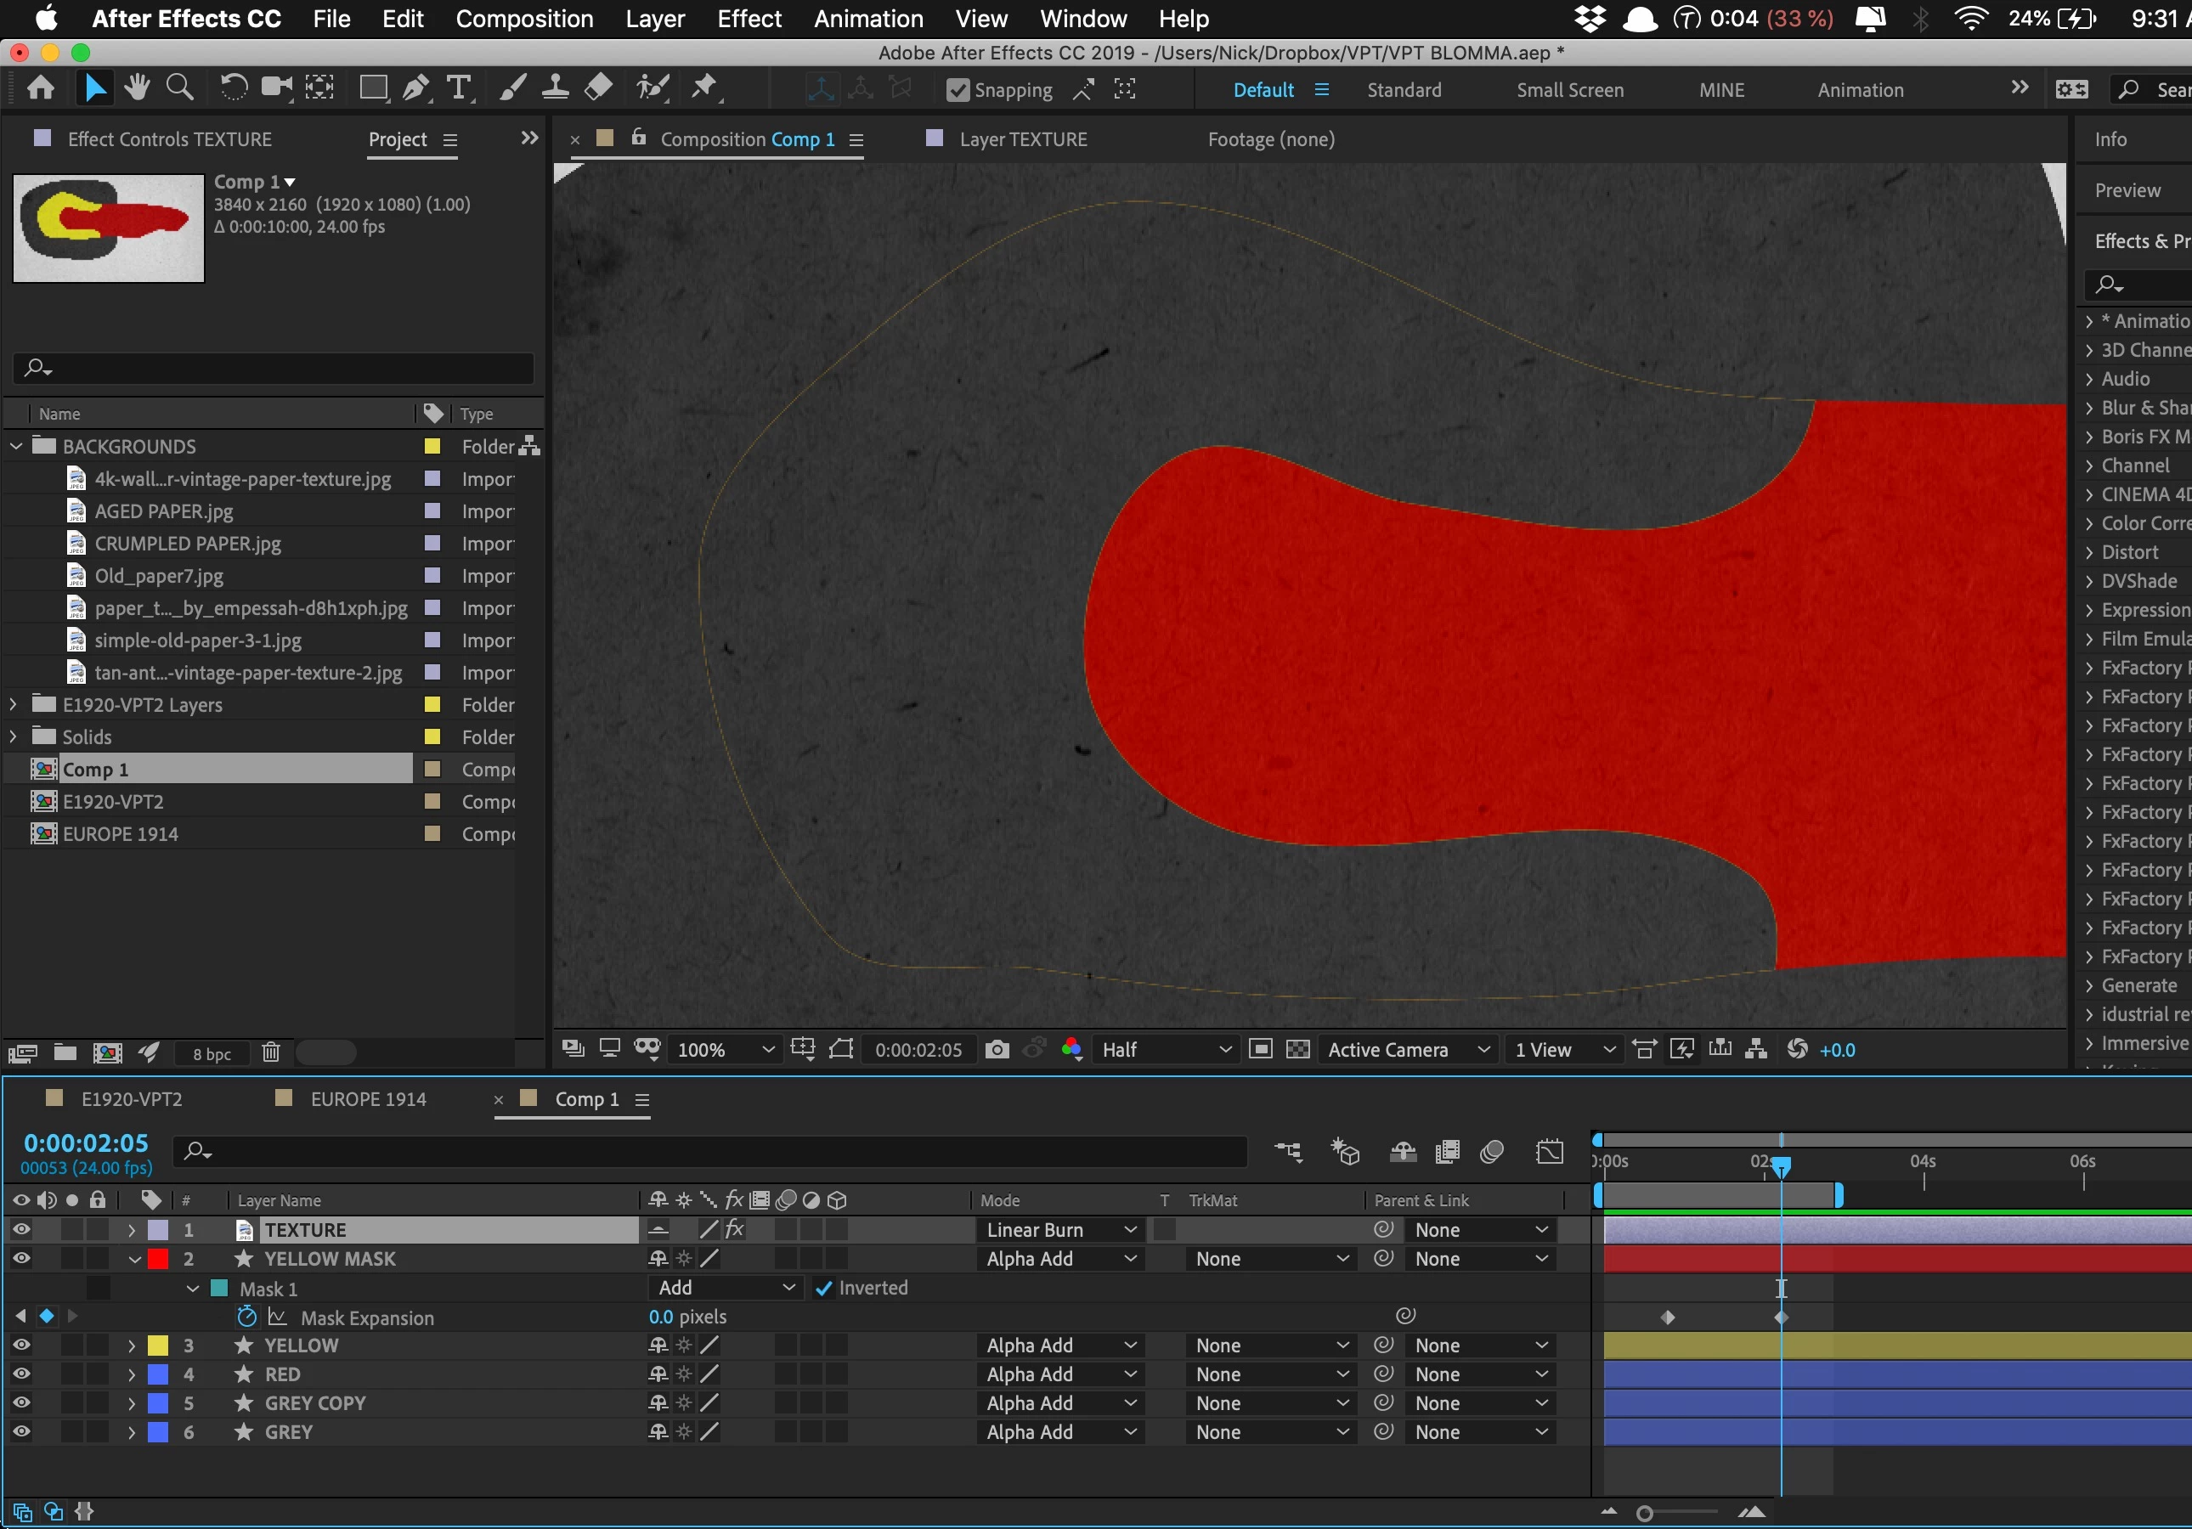Click the snapshot camera icon

997,1050
